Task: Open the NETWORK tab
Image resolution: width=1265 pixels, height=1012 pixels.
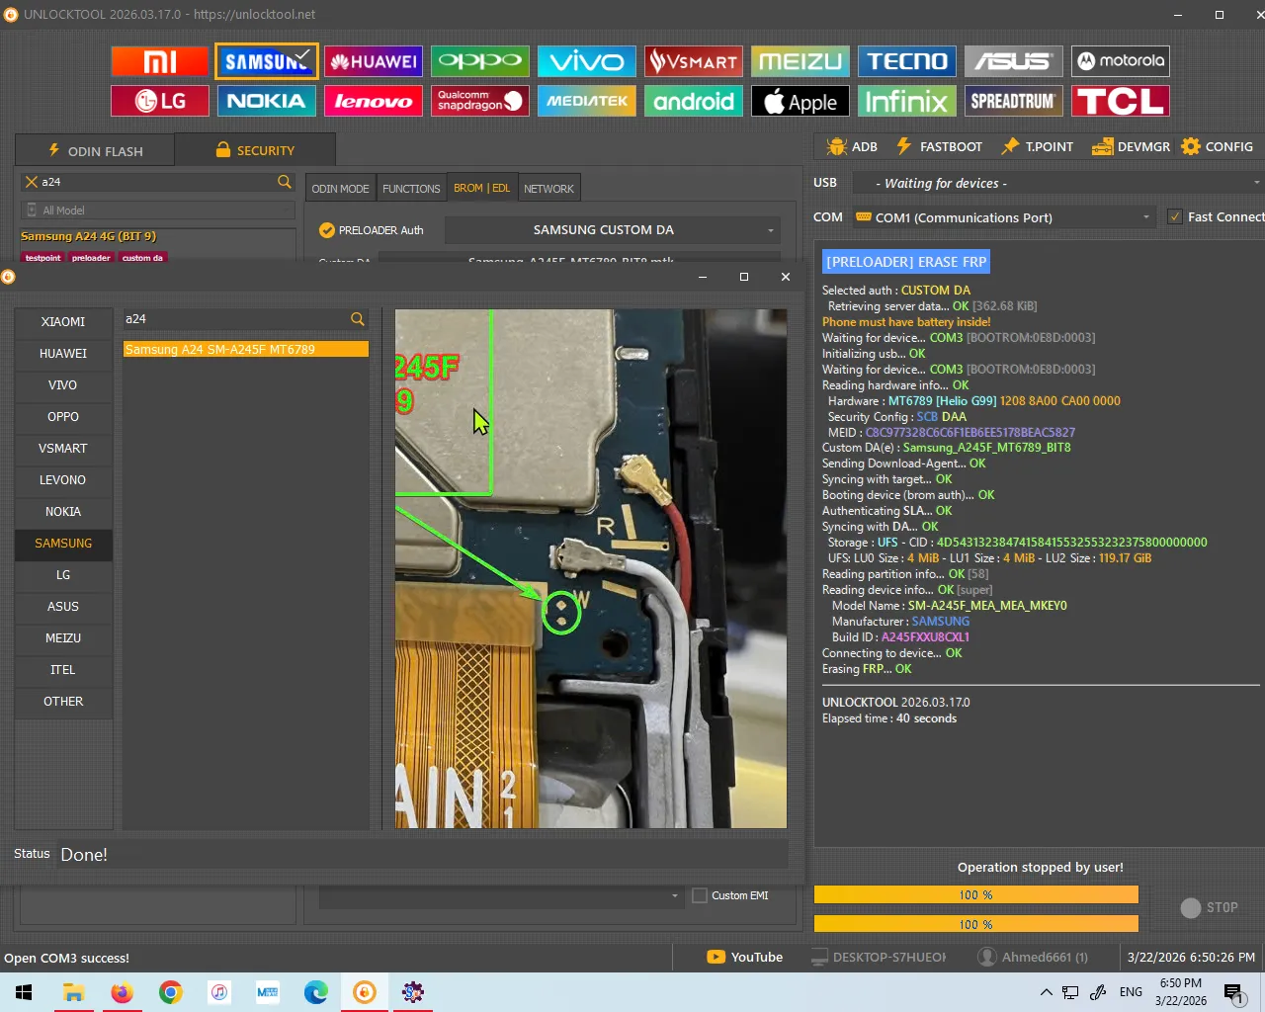Action: (x=548, y=189)
